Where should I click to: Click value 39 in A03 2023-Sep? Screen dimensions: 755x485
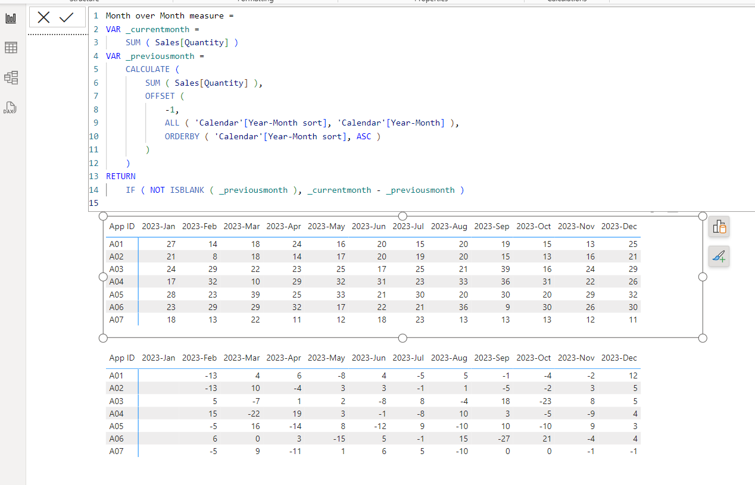coord(506,270)
